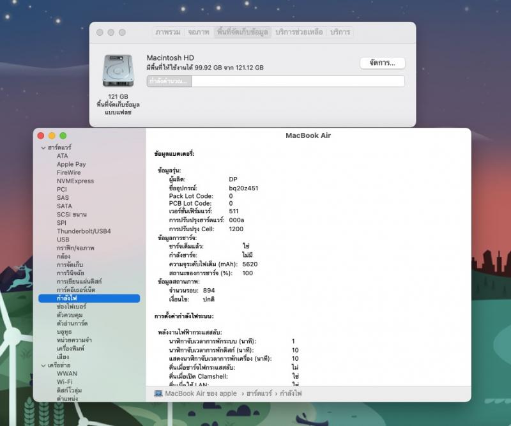
Task: Click the 'MacBook Air' window title
Action: [x=309, y=135]
